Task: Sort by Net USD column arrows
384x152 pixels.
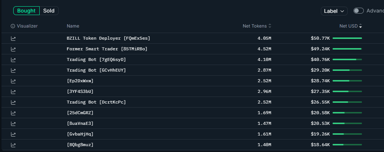Action: 361,26
